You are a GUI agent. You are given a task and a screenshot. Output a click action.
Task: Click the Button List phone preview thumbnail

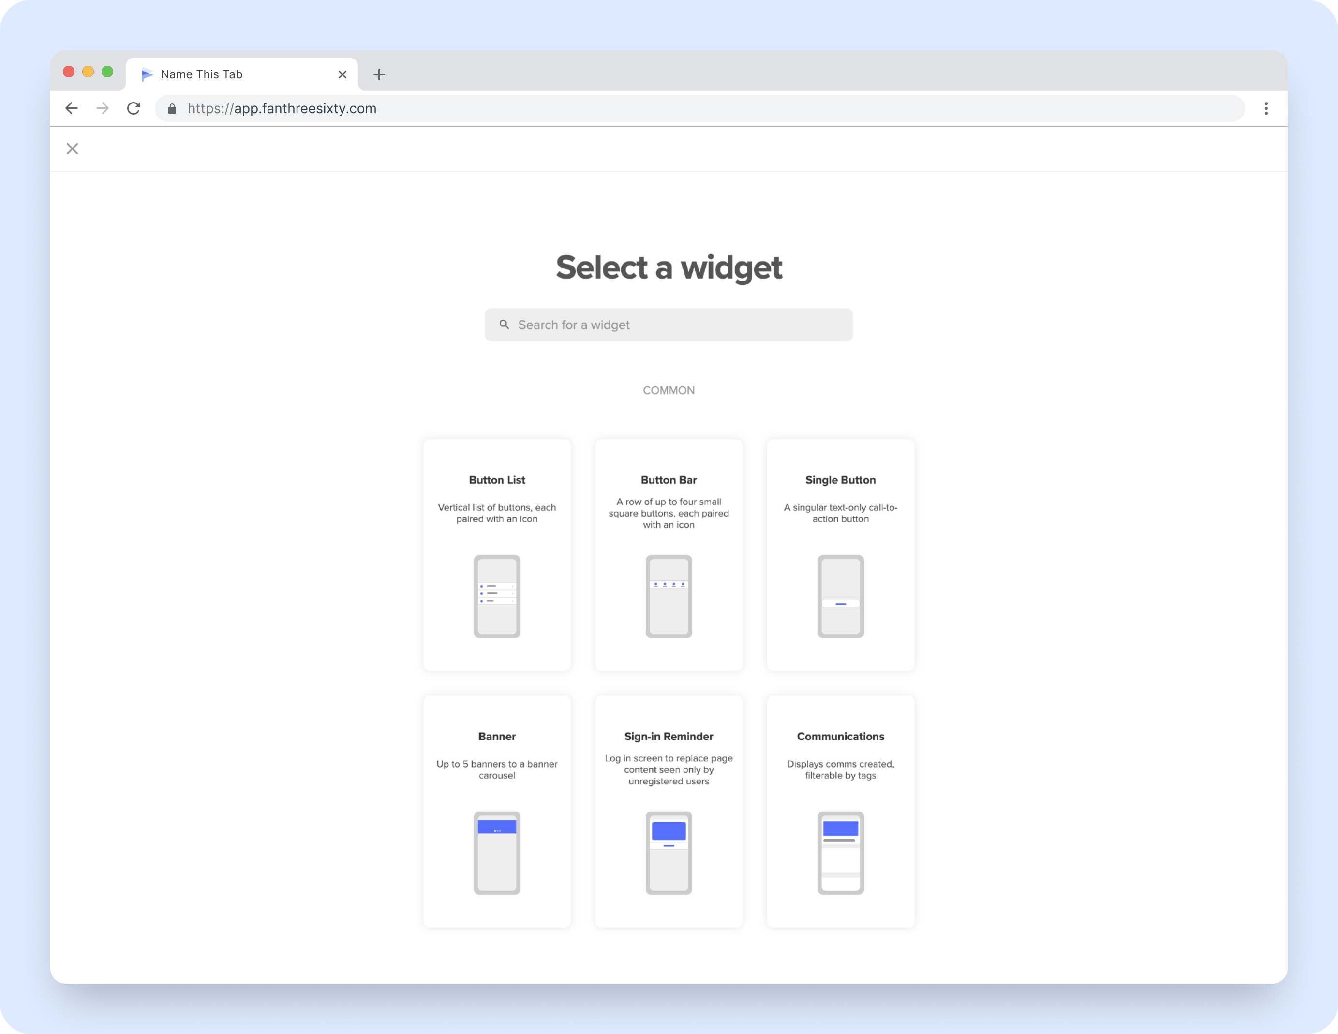[497, 597]
